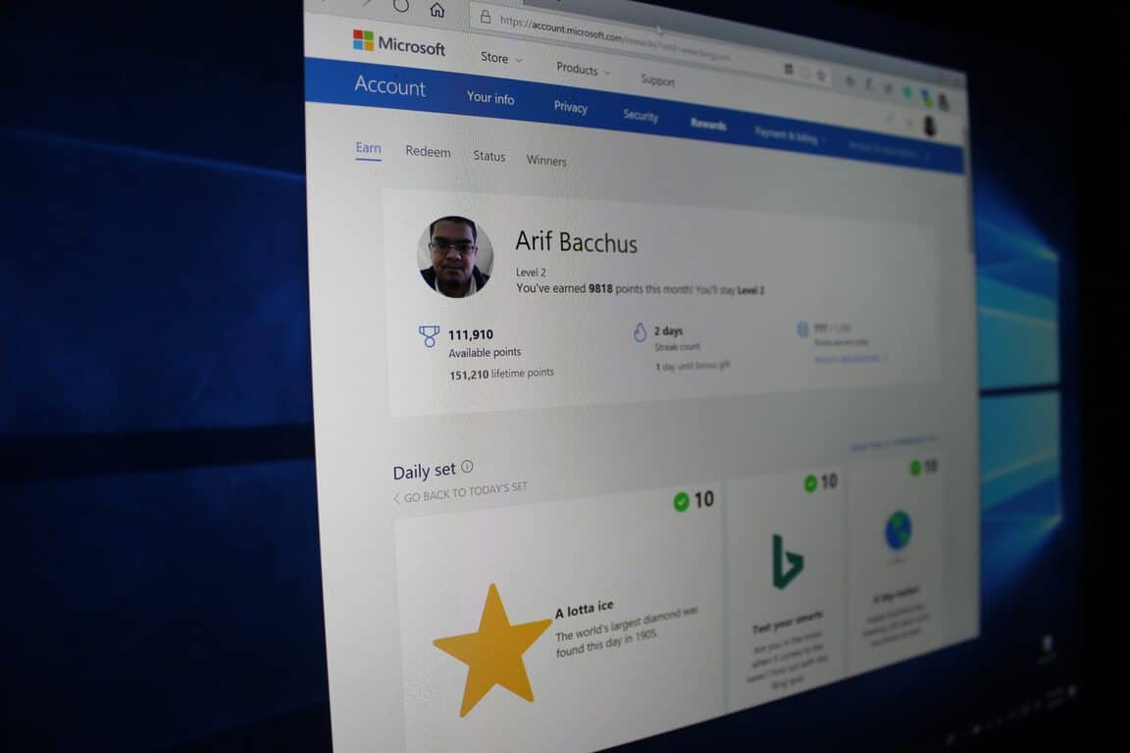Click the 2 days streak count

tap(668, 330)
